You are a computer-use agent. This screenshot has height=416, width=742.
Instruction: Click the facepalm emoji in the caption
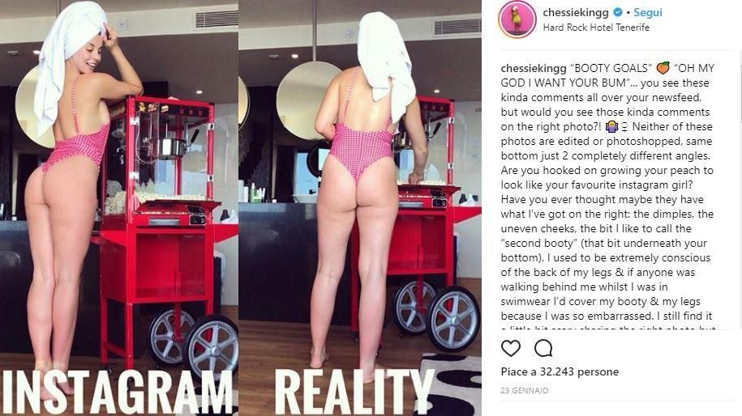point(612,126)
